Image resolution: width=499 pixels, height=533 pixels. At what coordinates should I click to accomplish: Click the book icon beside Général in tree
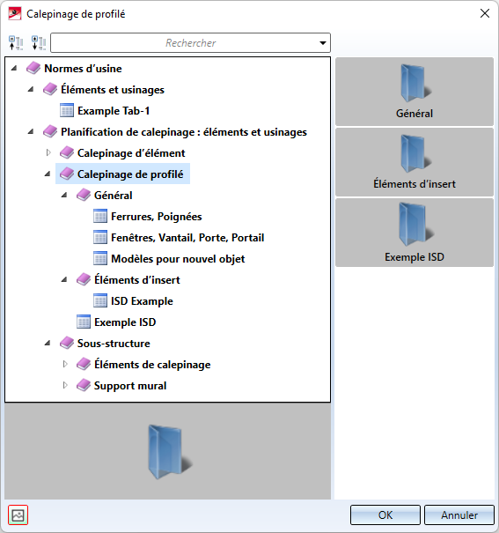(83, 195)
